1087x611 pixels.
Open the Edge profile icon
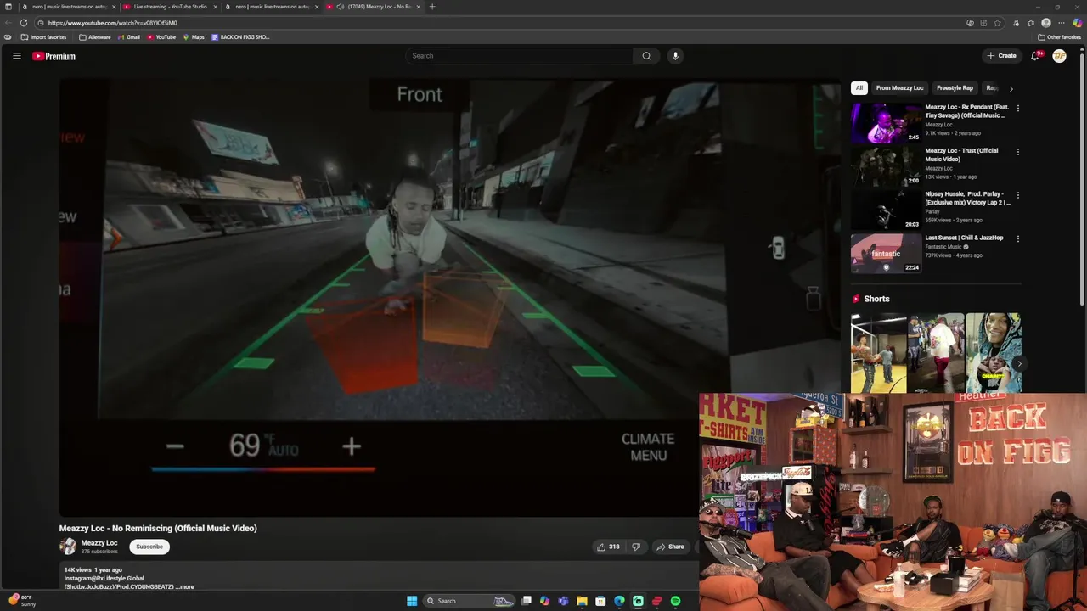pos(1046,23)
